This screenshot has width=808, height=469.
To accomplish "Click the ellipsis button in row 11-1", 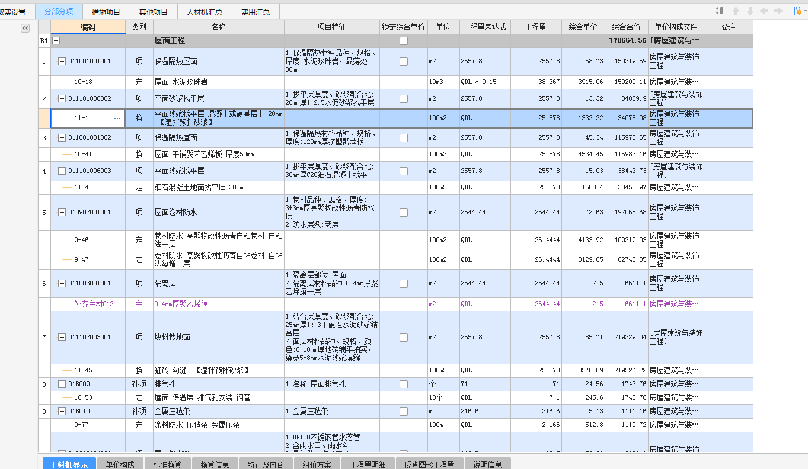I will click(x=117, y=118).
